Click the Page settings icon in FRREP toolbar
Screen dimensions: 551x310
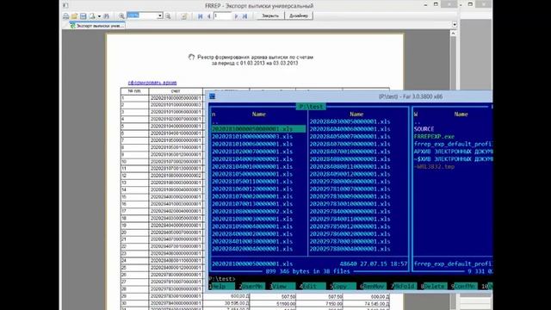(183, 16)
